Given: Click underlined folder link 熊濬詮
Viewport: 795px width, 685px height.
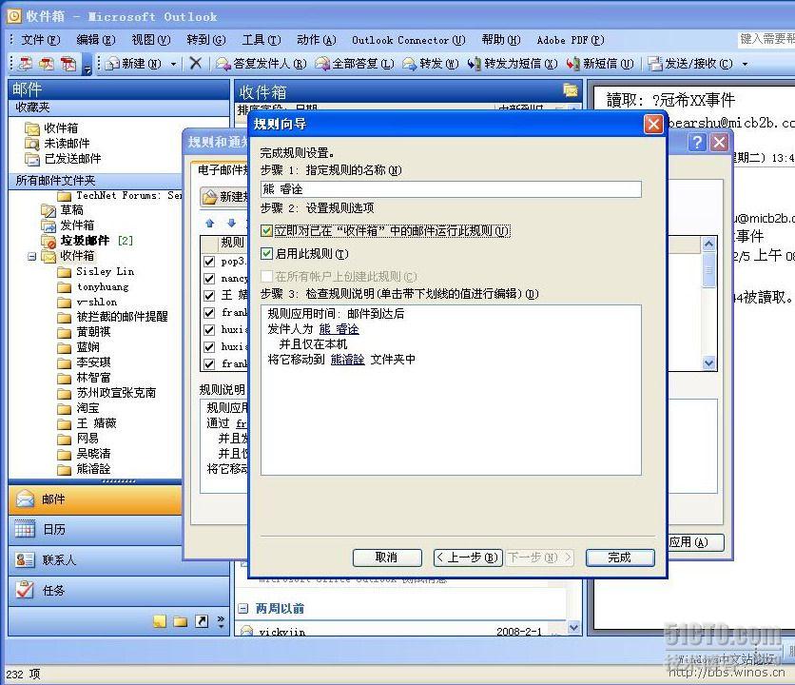Looking at the screenshot, I should pos(347,360).
